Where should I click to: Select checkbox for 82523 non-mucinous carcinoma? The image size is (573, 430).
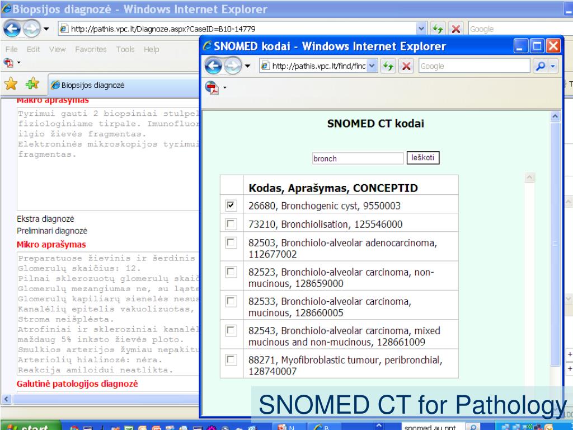click(231, 272)
